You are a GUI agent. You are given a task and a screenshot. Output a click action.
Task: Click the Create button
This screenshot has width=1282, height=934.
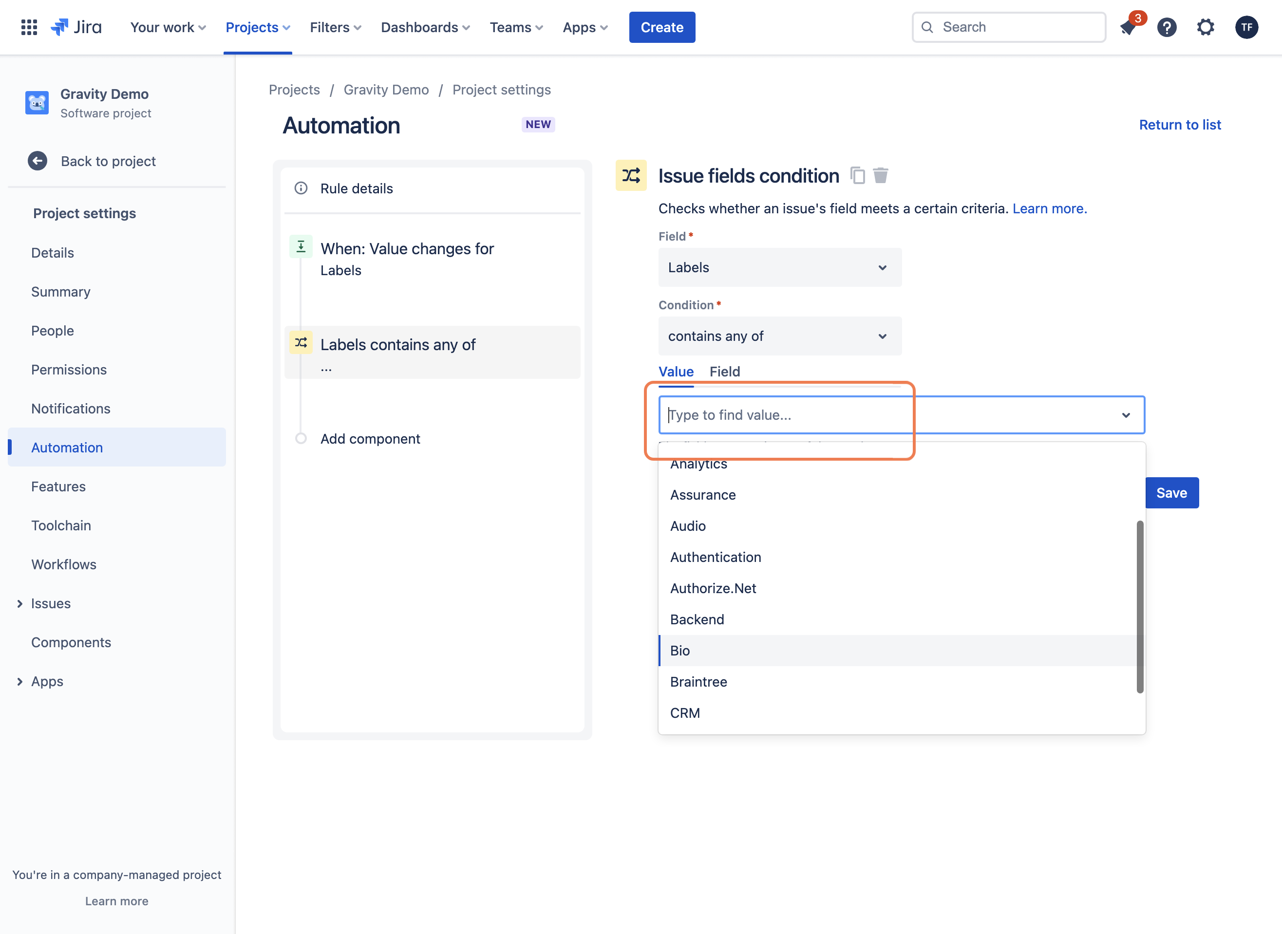661,27
